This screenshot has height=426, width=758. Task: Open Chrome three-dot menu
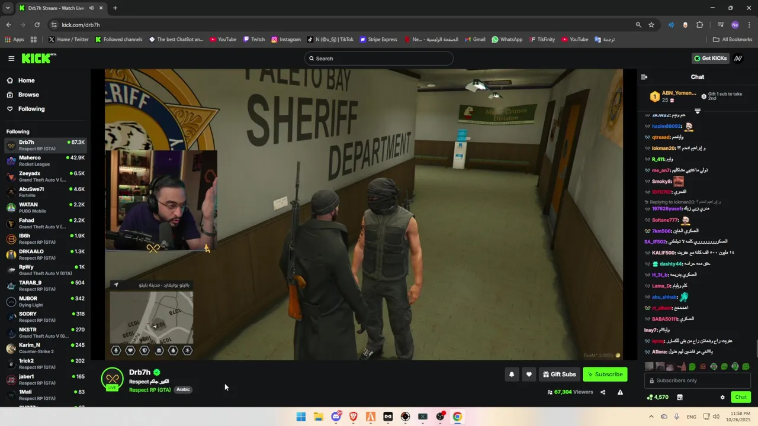pyautogui.click(x=749, y=25)
